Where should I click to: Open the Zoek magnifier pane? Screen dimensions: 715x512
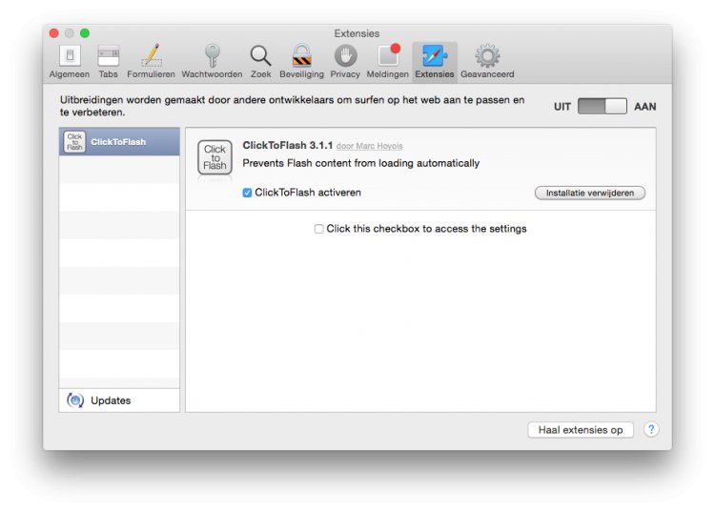[261, 62]
